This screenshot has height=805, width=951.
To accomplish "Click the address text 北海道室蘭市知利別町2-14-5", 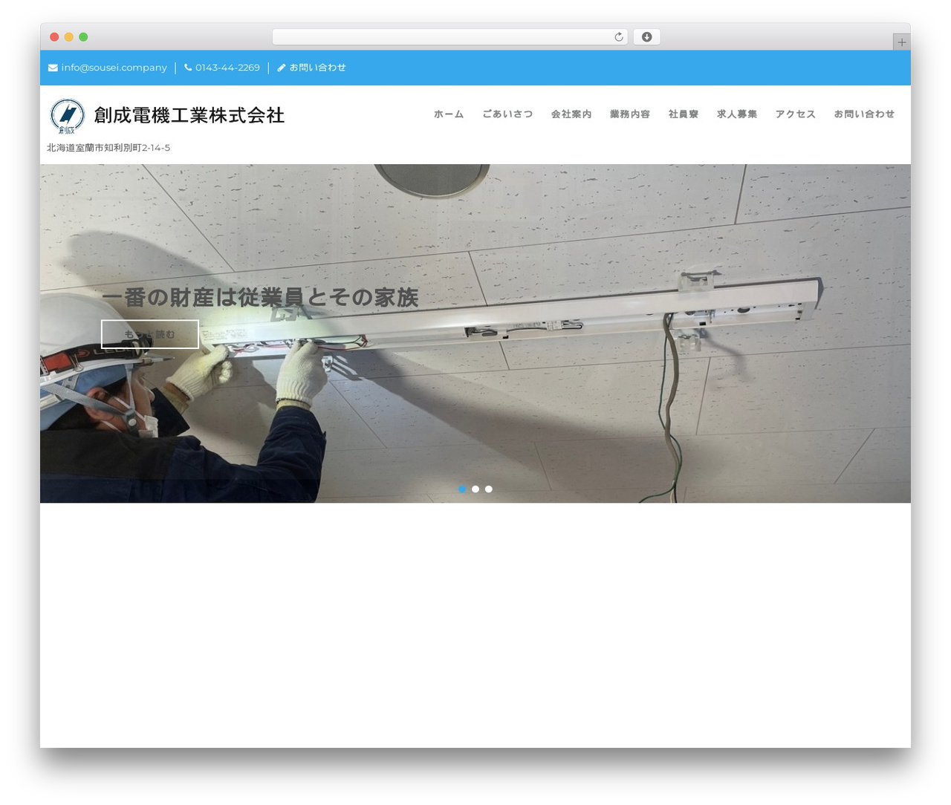I will pos(108,148).
